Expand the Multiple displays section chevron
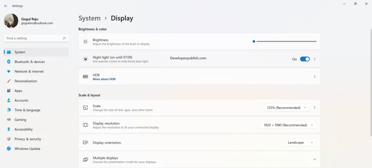The width and height of the screenshot is (372, 168). (x=315, y=159)
